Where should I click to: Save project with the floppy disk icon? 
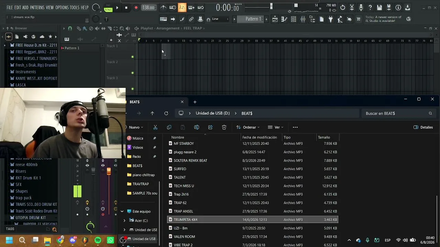[379, 8]
